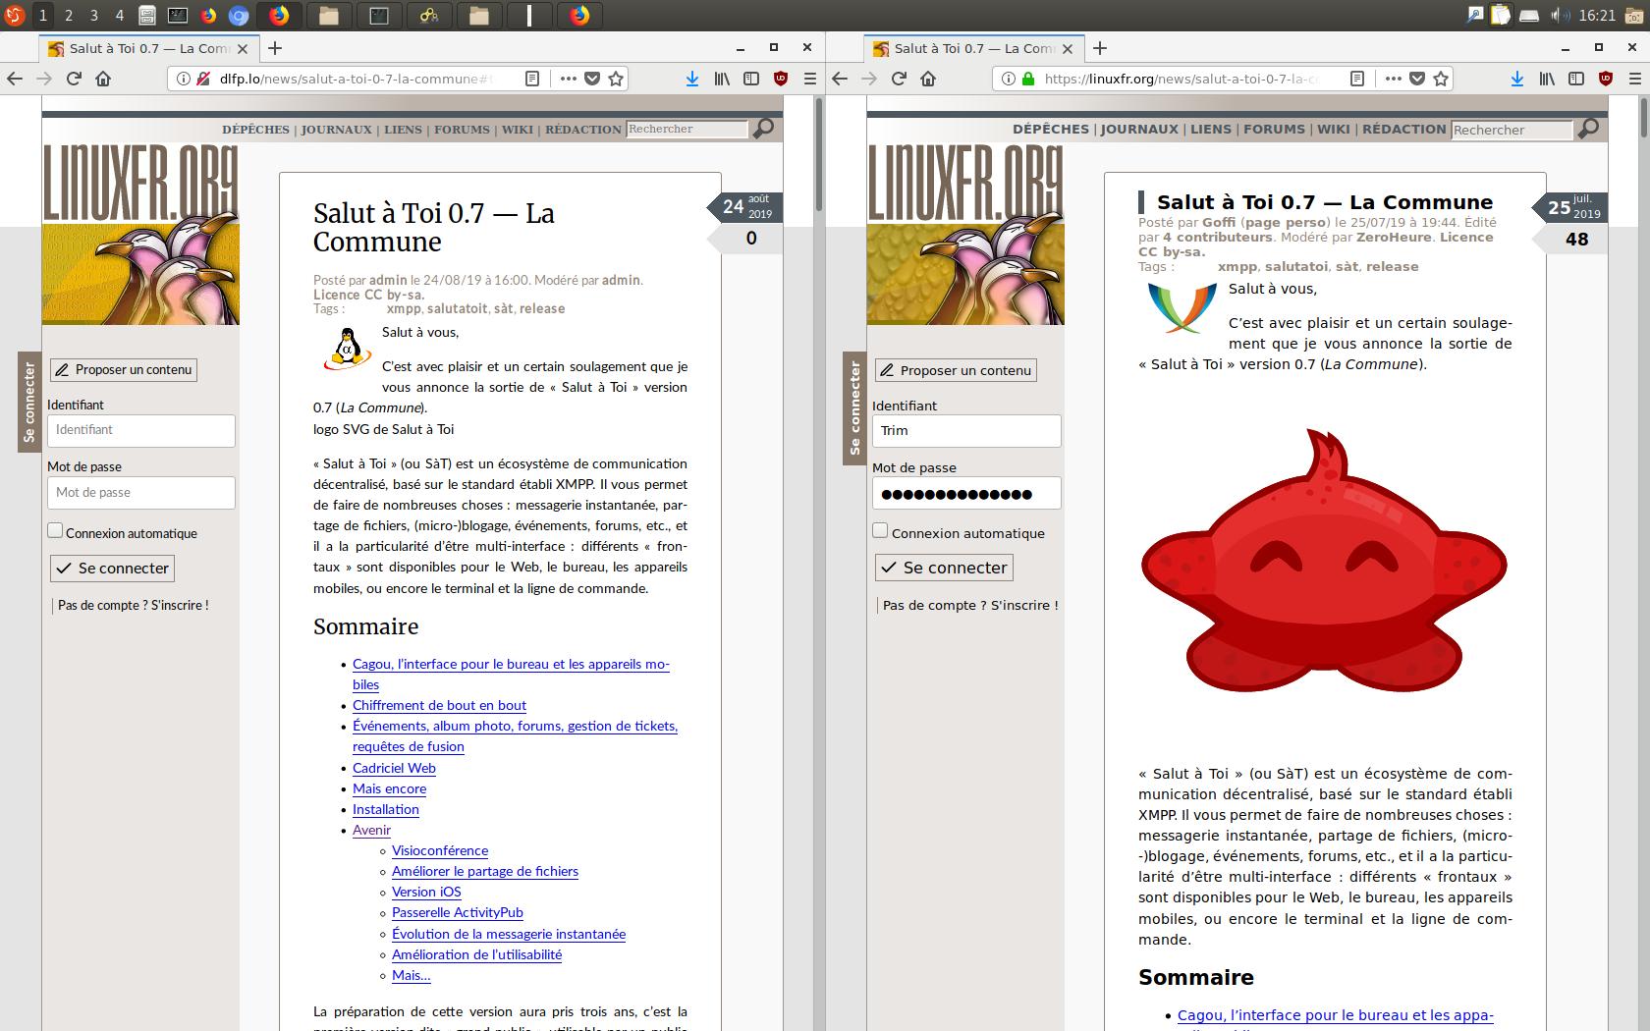1650x1031 pixels.
Task: Click vertical scrollbar of right Firefox window
Action: tap(1644, 118)
